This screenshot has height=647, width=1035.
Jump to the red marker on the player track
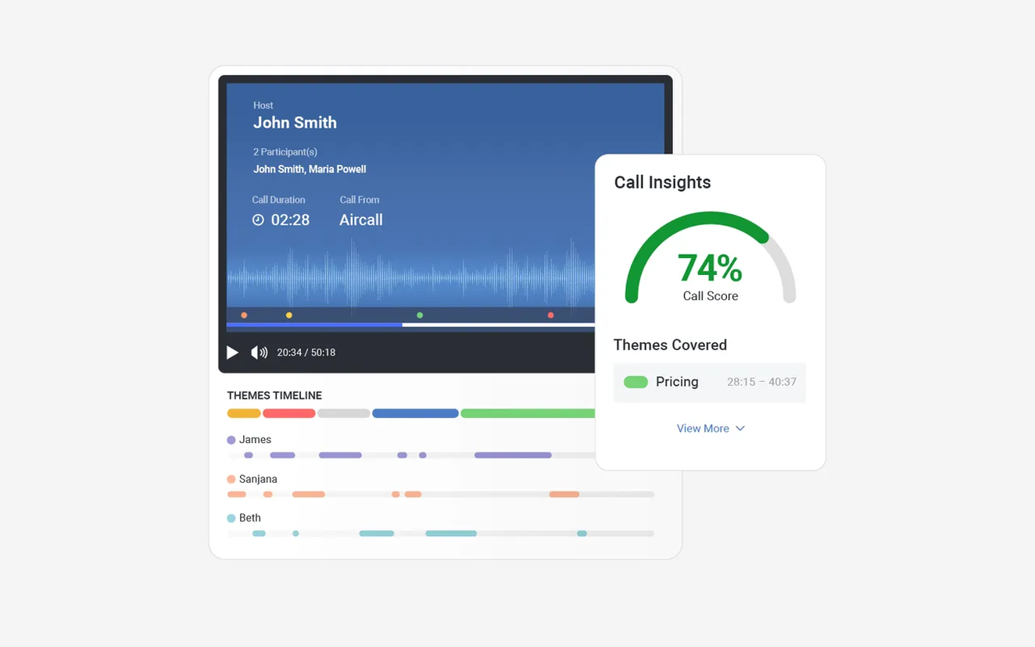point(550,315)
